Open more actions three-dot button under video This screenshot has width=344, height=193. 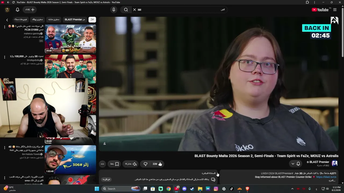click(102, 164)
